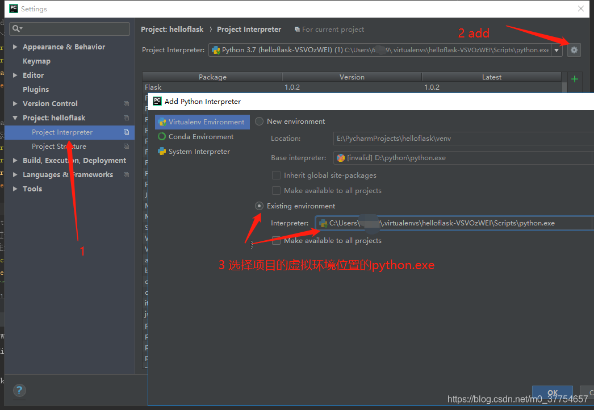Click the help question mark button
The width and height of the screenshot is (594, 410).
(19, 390)
